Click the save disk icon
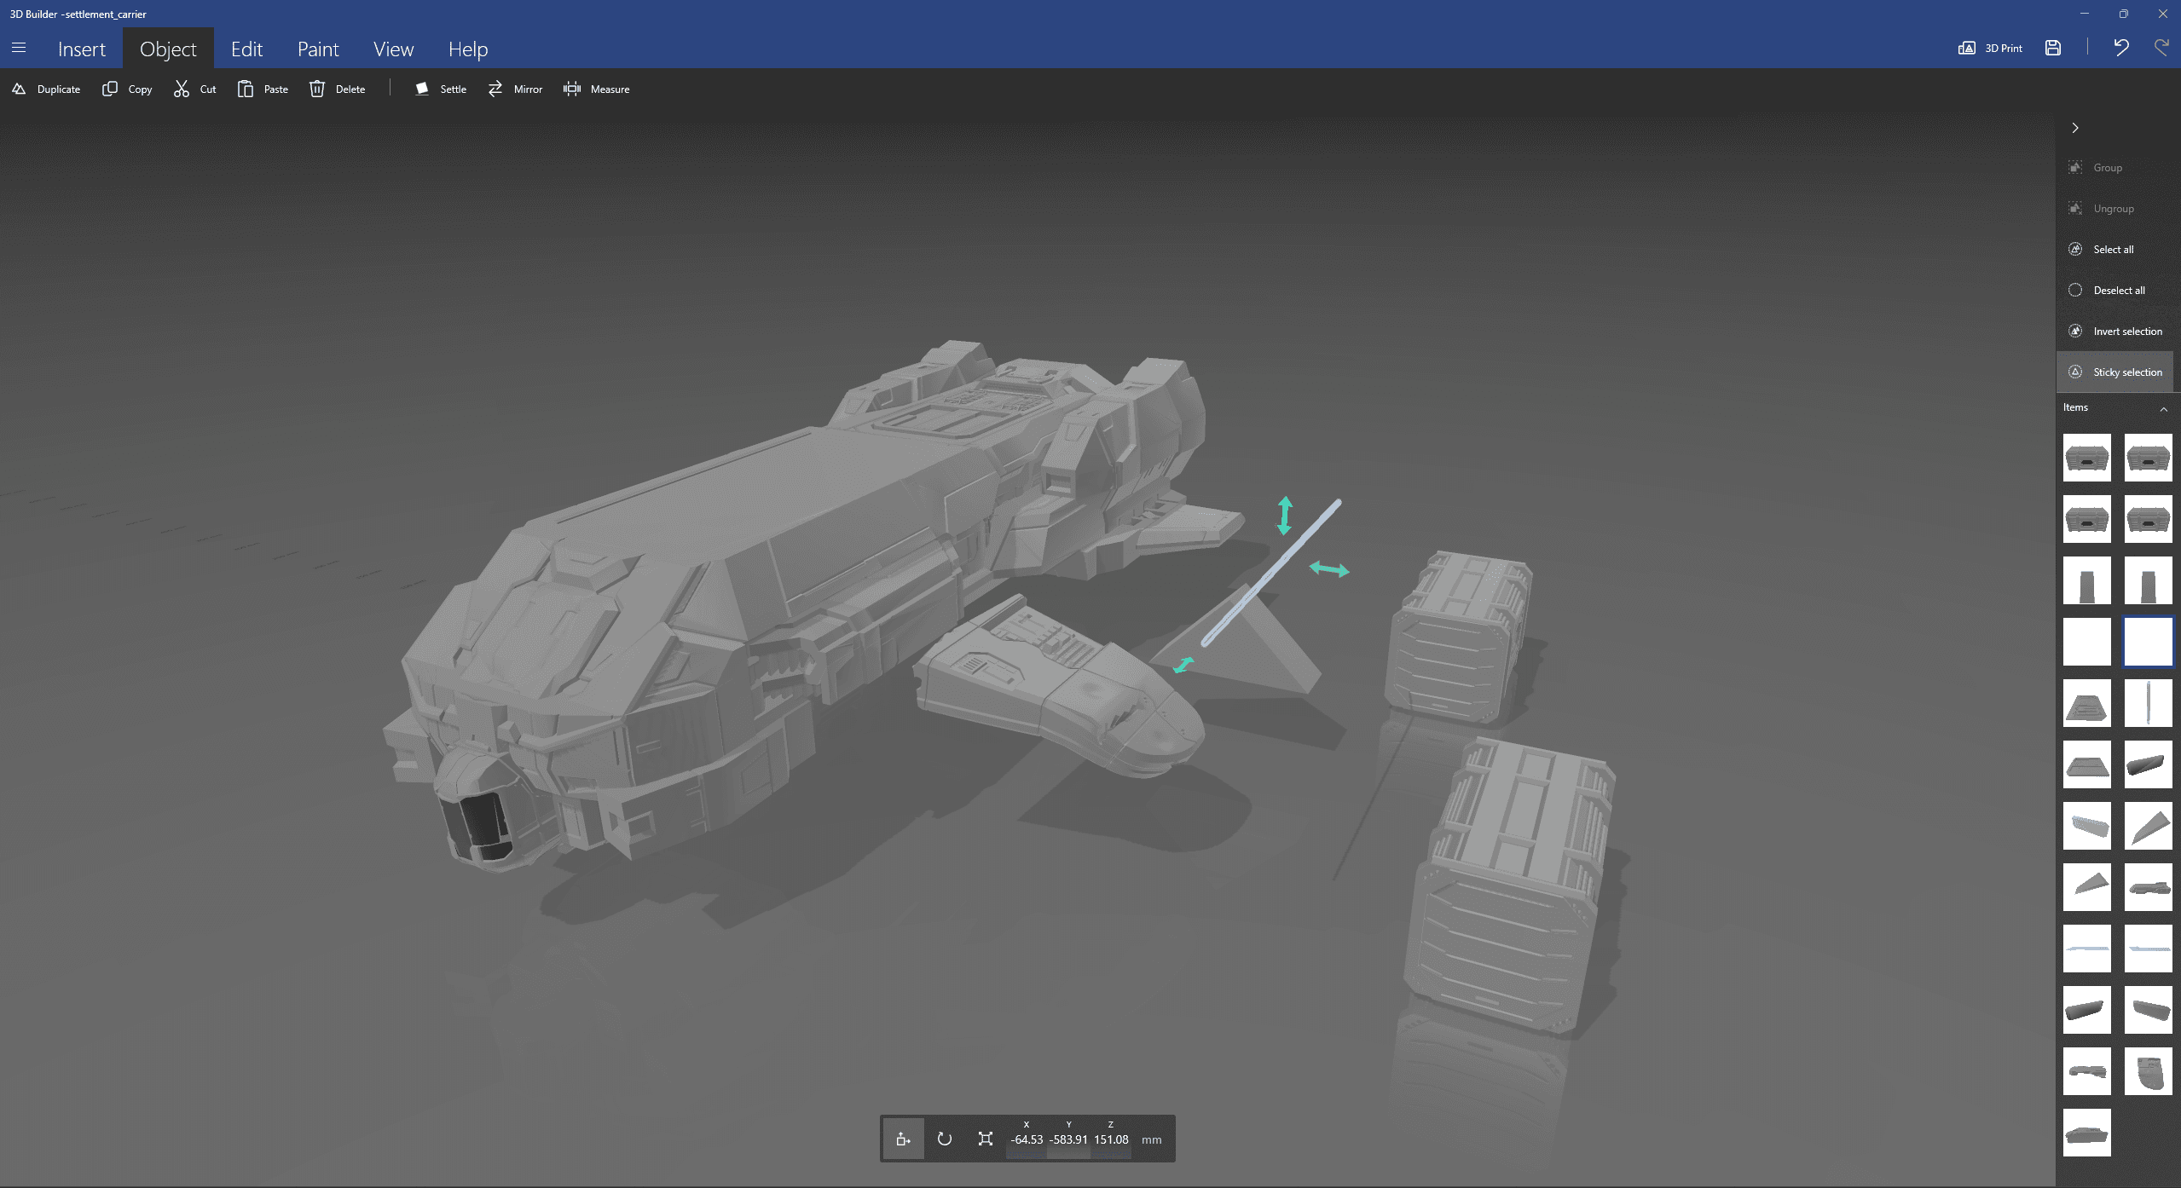This screenshot has height=1188, width=2181. 2053,48
